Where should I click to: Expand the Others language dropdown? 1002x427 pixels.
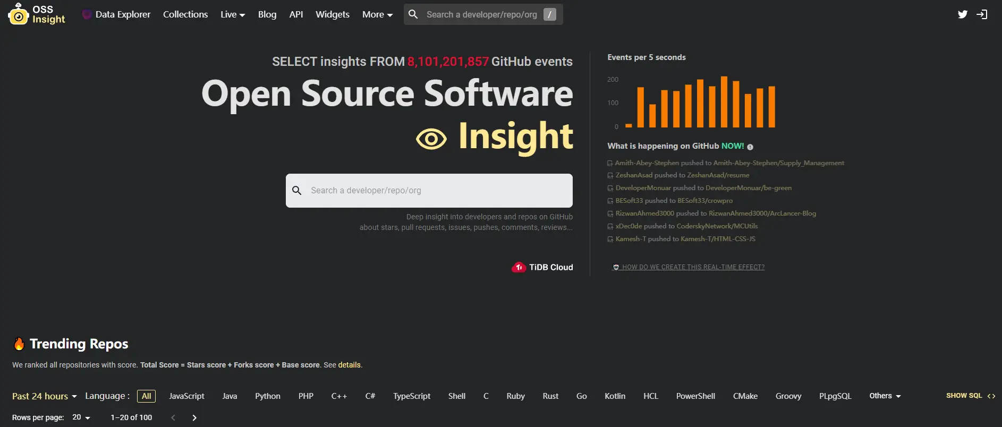click(885, 396)
